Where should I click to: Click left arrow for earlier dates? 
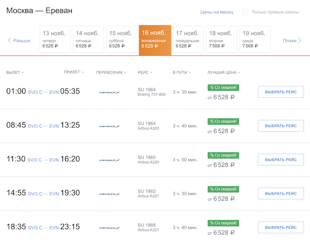(x=9, y=40)
